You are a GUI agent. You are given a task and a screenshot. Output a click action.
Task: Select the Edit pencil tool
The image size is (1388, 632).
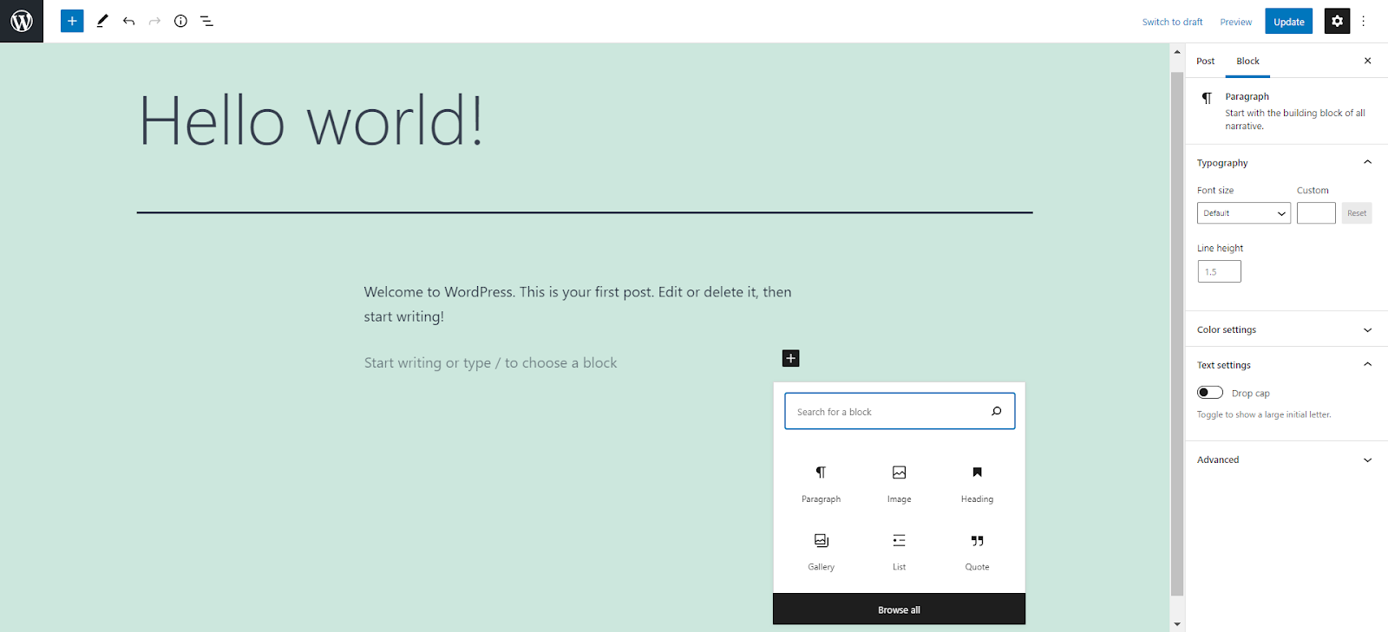pos(102,21)
